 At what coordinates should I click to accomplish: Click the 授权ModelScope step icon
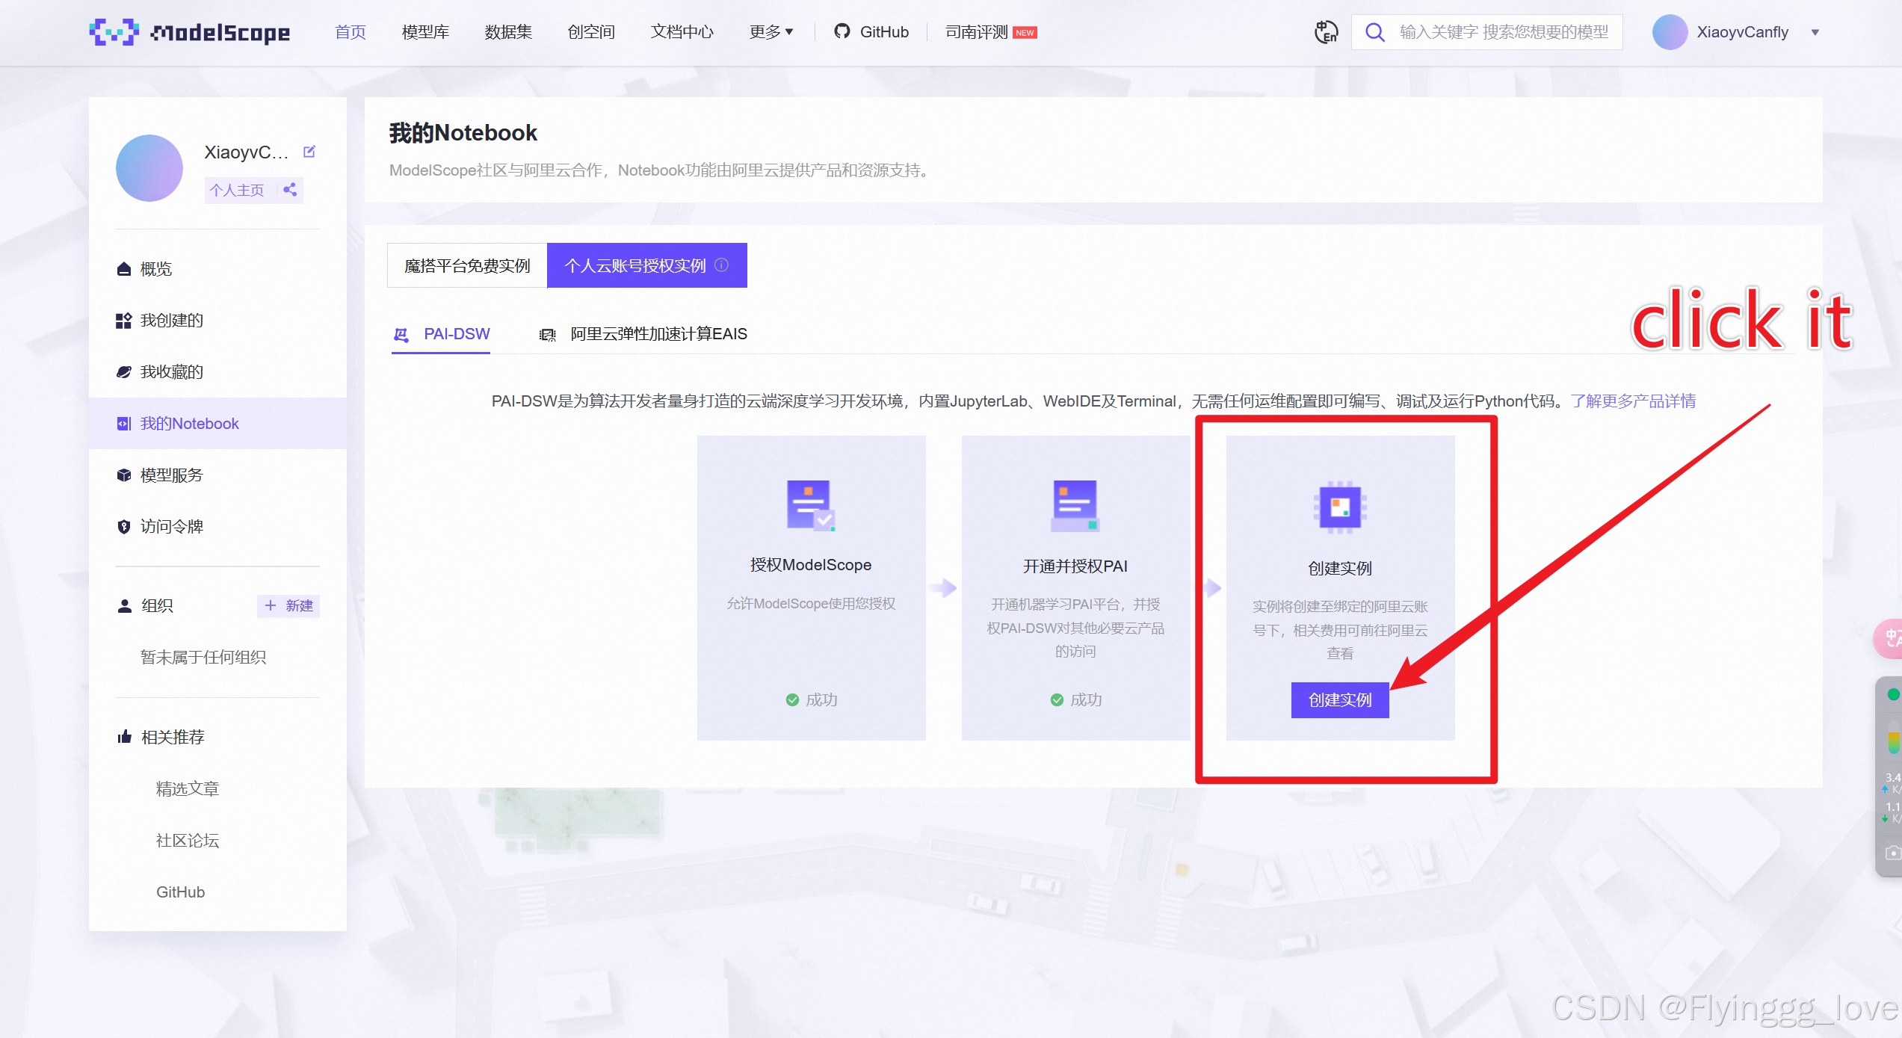point(811,505)
